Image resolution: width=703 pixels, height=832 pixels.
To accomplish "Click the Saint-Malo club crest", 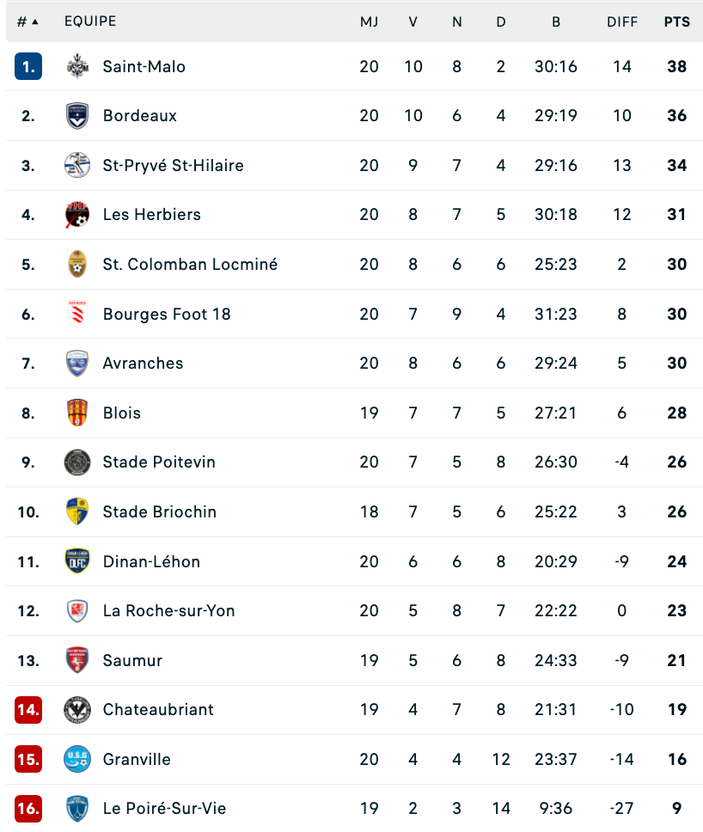I will (x=77, y=66).
